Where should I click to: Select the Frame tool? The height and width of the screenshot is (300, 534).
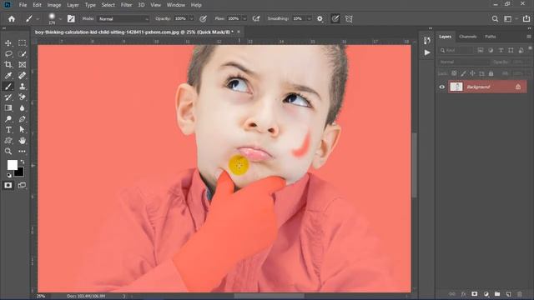pos(23,65)
